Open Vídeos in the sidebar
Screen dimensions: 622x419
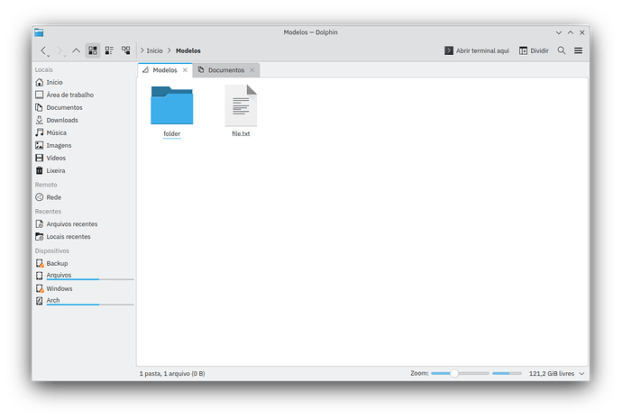click(84, 158)
